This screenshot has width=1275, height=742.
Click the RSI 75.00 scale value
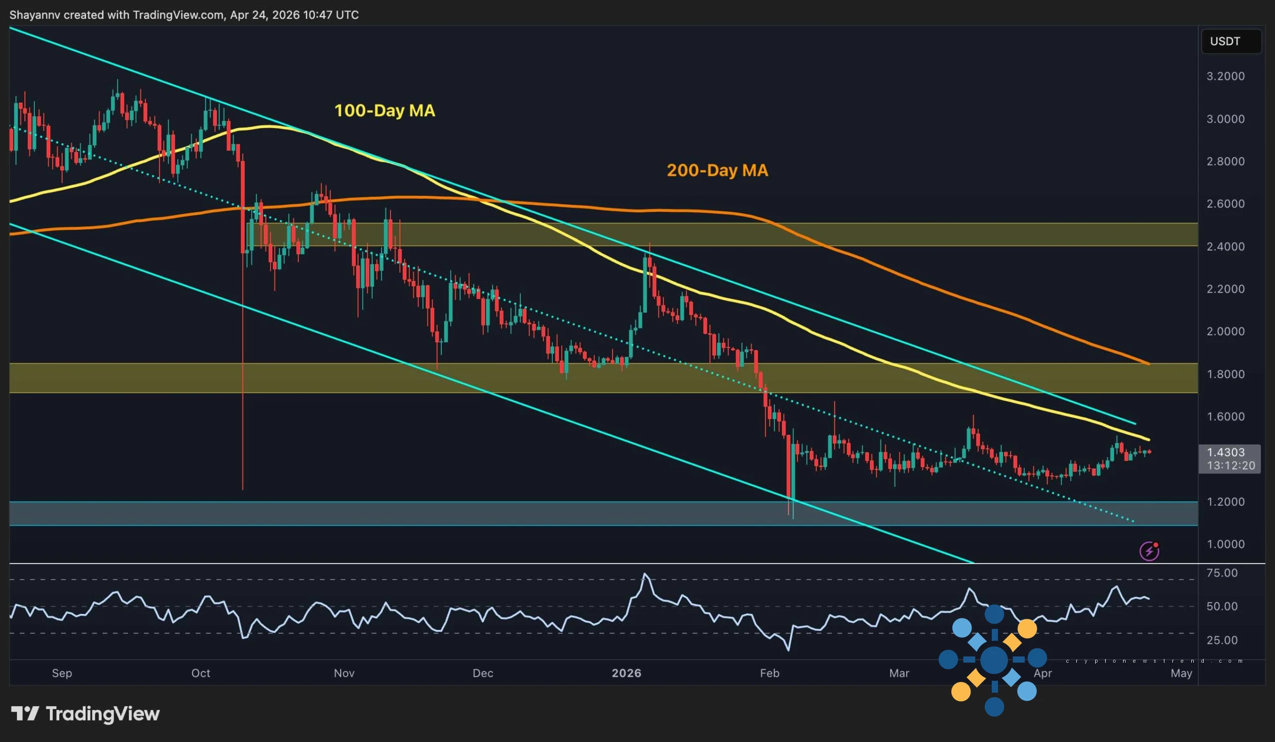[1221, 573]
